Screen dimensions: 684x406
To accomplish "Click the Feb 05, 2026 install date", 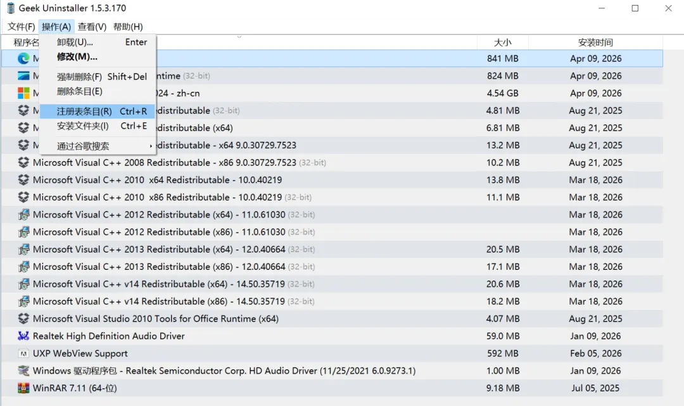I will [595, 353].
